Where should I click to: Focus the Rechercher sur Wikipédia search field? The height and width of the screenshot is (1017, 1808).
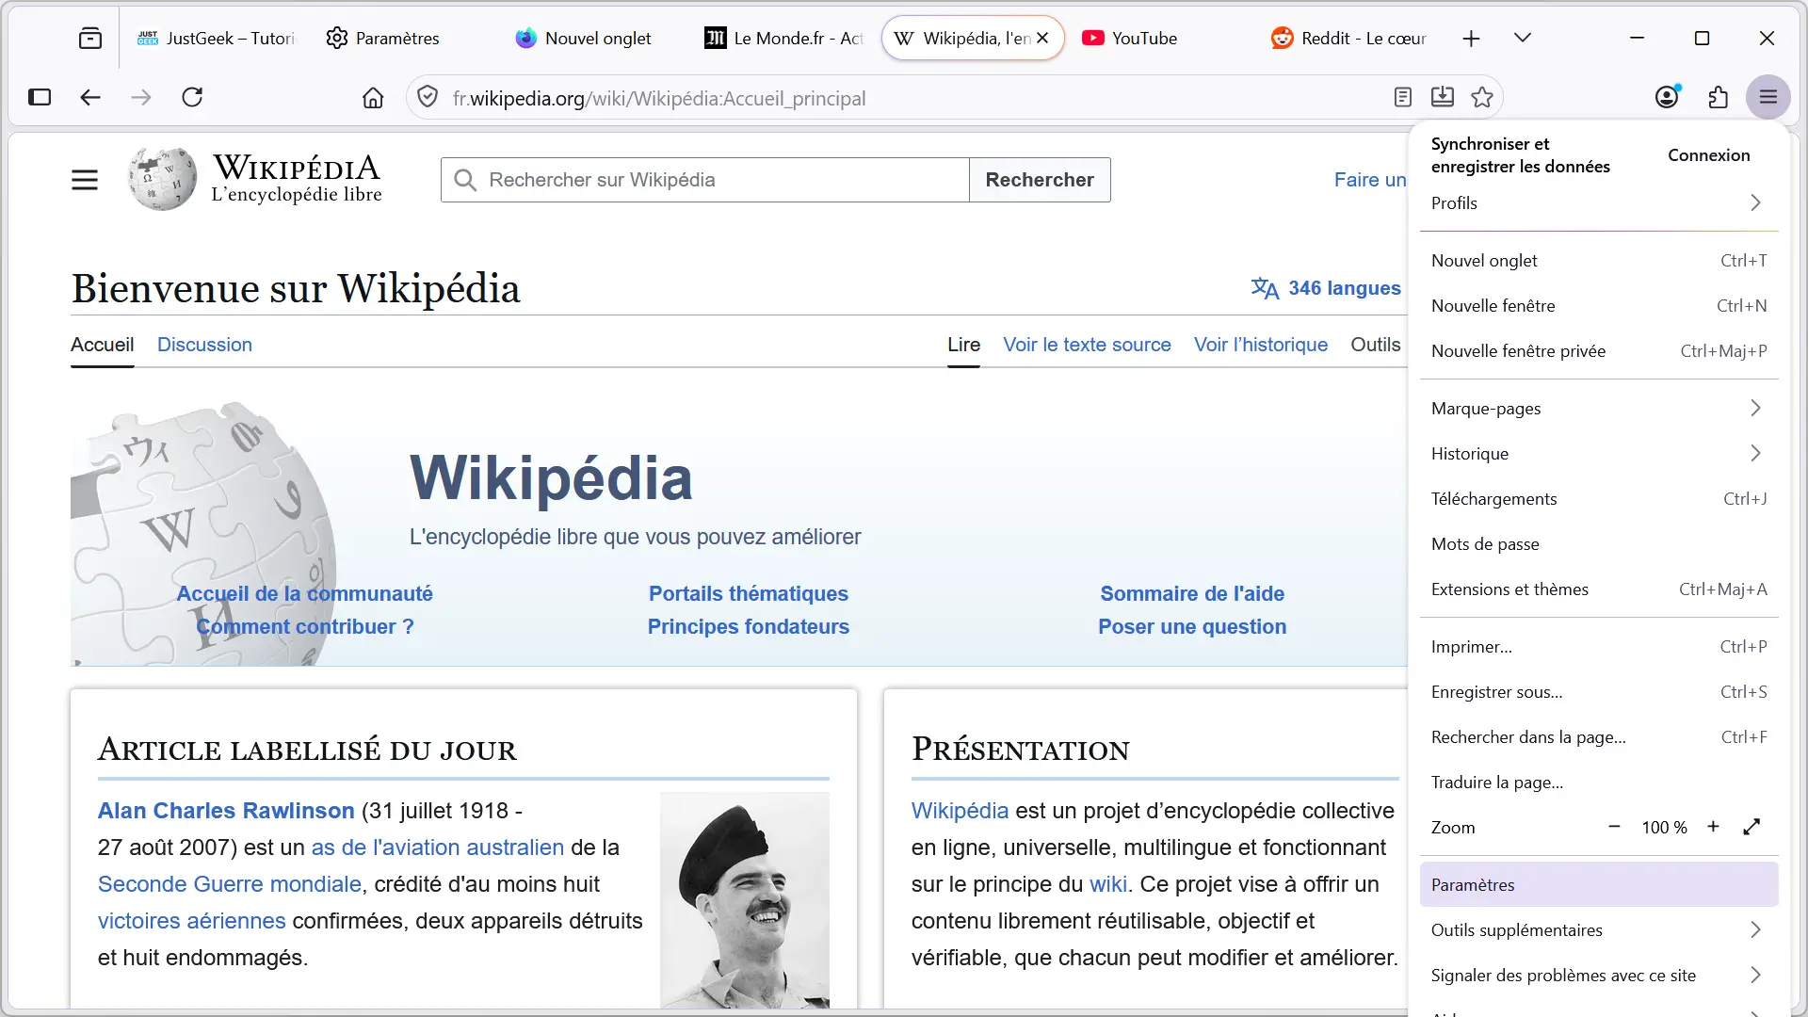pos(704,180)
